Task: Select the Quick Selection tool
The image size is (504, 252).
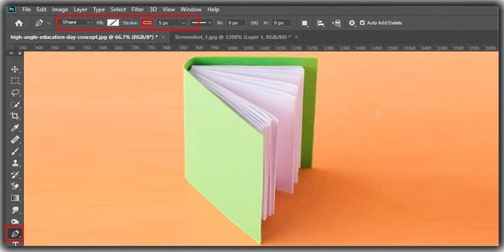Action: (x=15, y=104)
